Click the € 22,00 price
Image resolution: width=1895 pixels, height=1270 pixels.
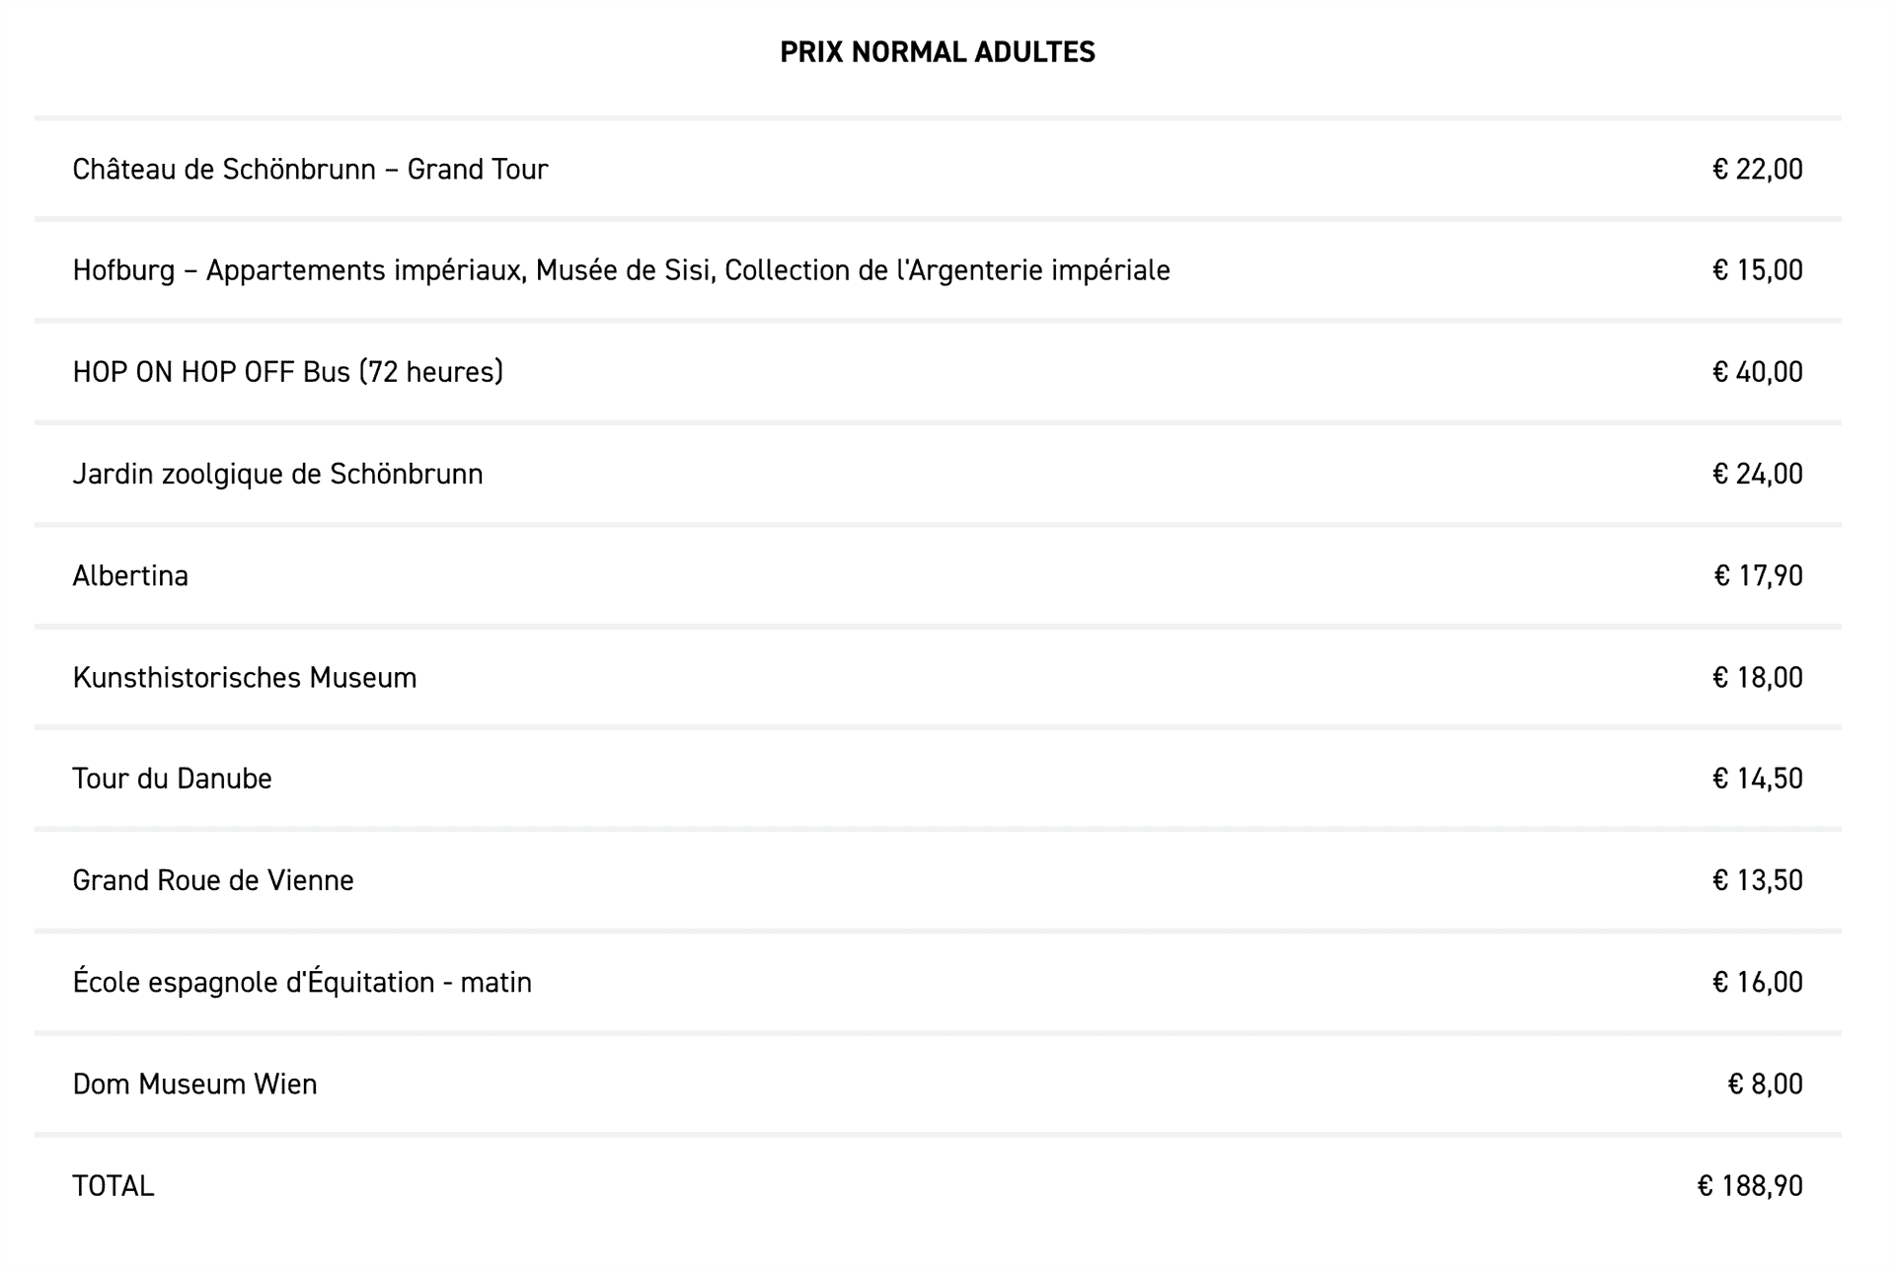point(1757,170)
